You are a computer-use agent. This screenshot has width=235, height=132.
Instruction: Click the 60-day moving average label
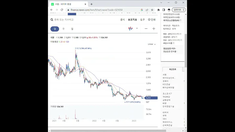tap(64, 42)
